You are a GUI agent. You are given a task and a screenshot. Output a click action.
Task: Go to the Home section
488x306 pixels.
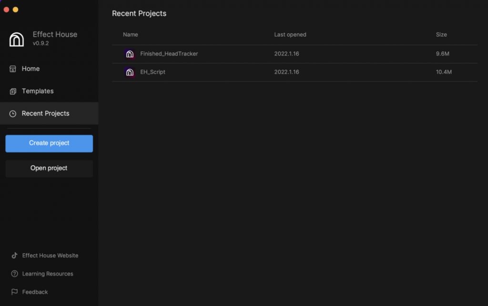coord(49,69)
